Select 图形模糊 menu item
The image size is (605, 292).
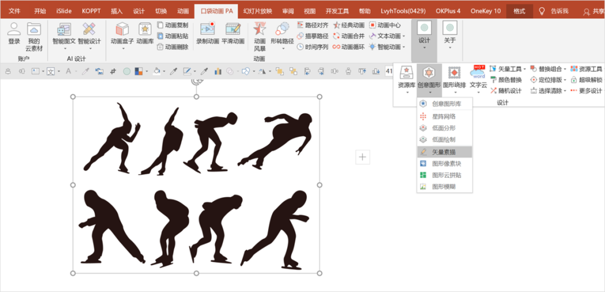[445, 187]
